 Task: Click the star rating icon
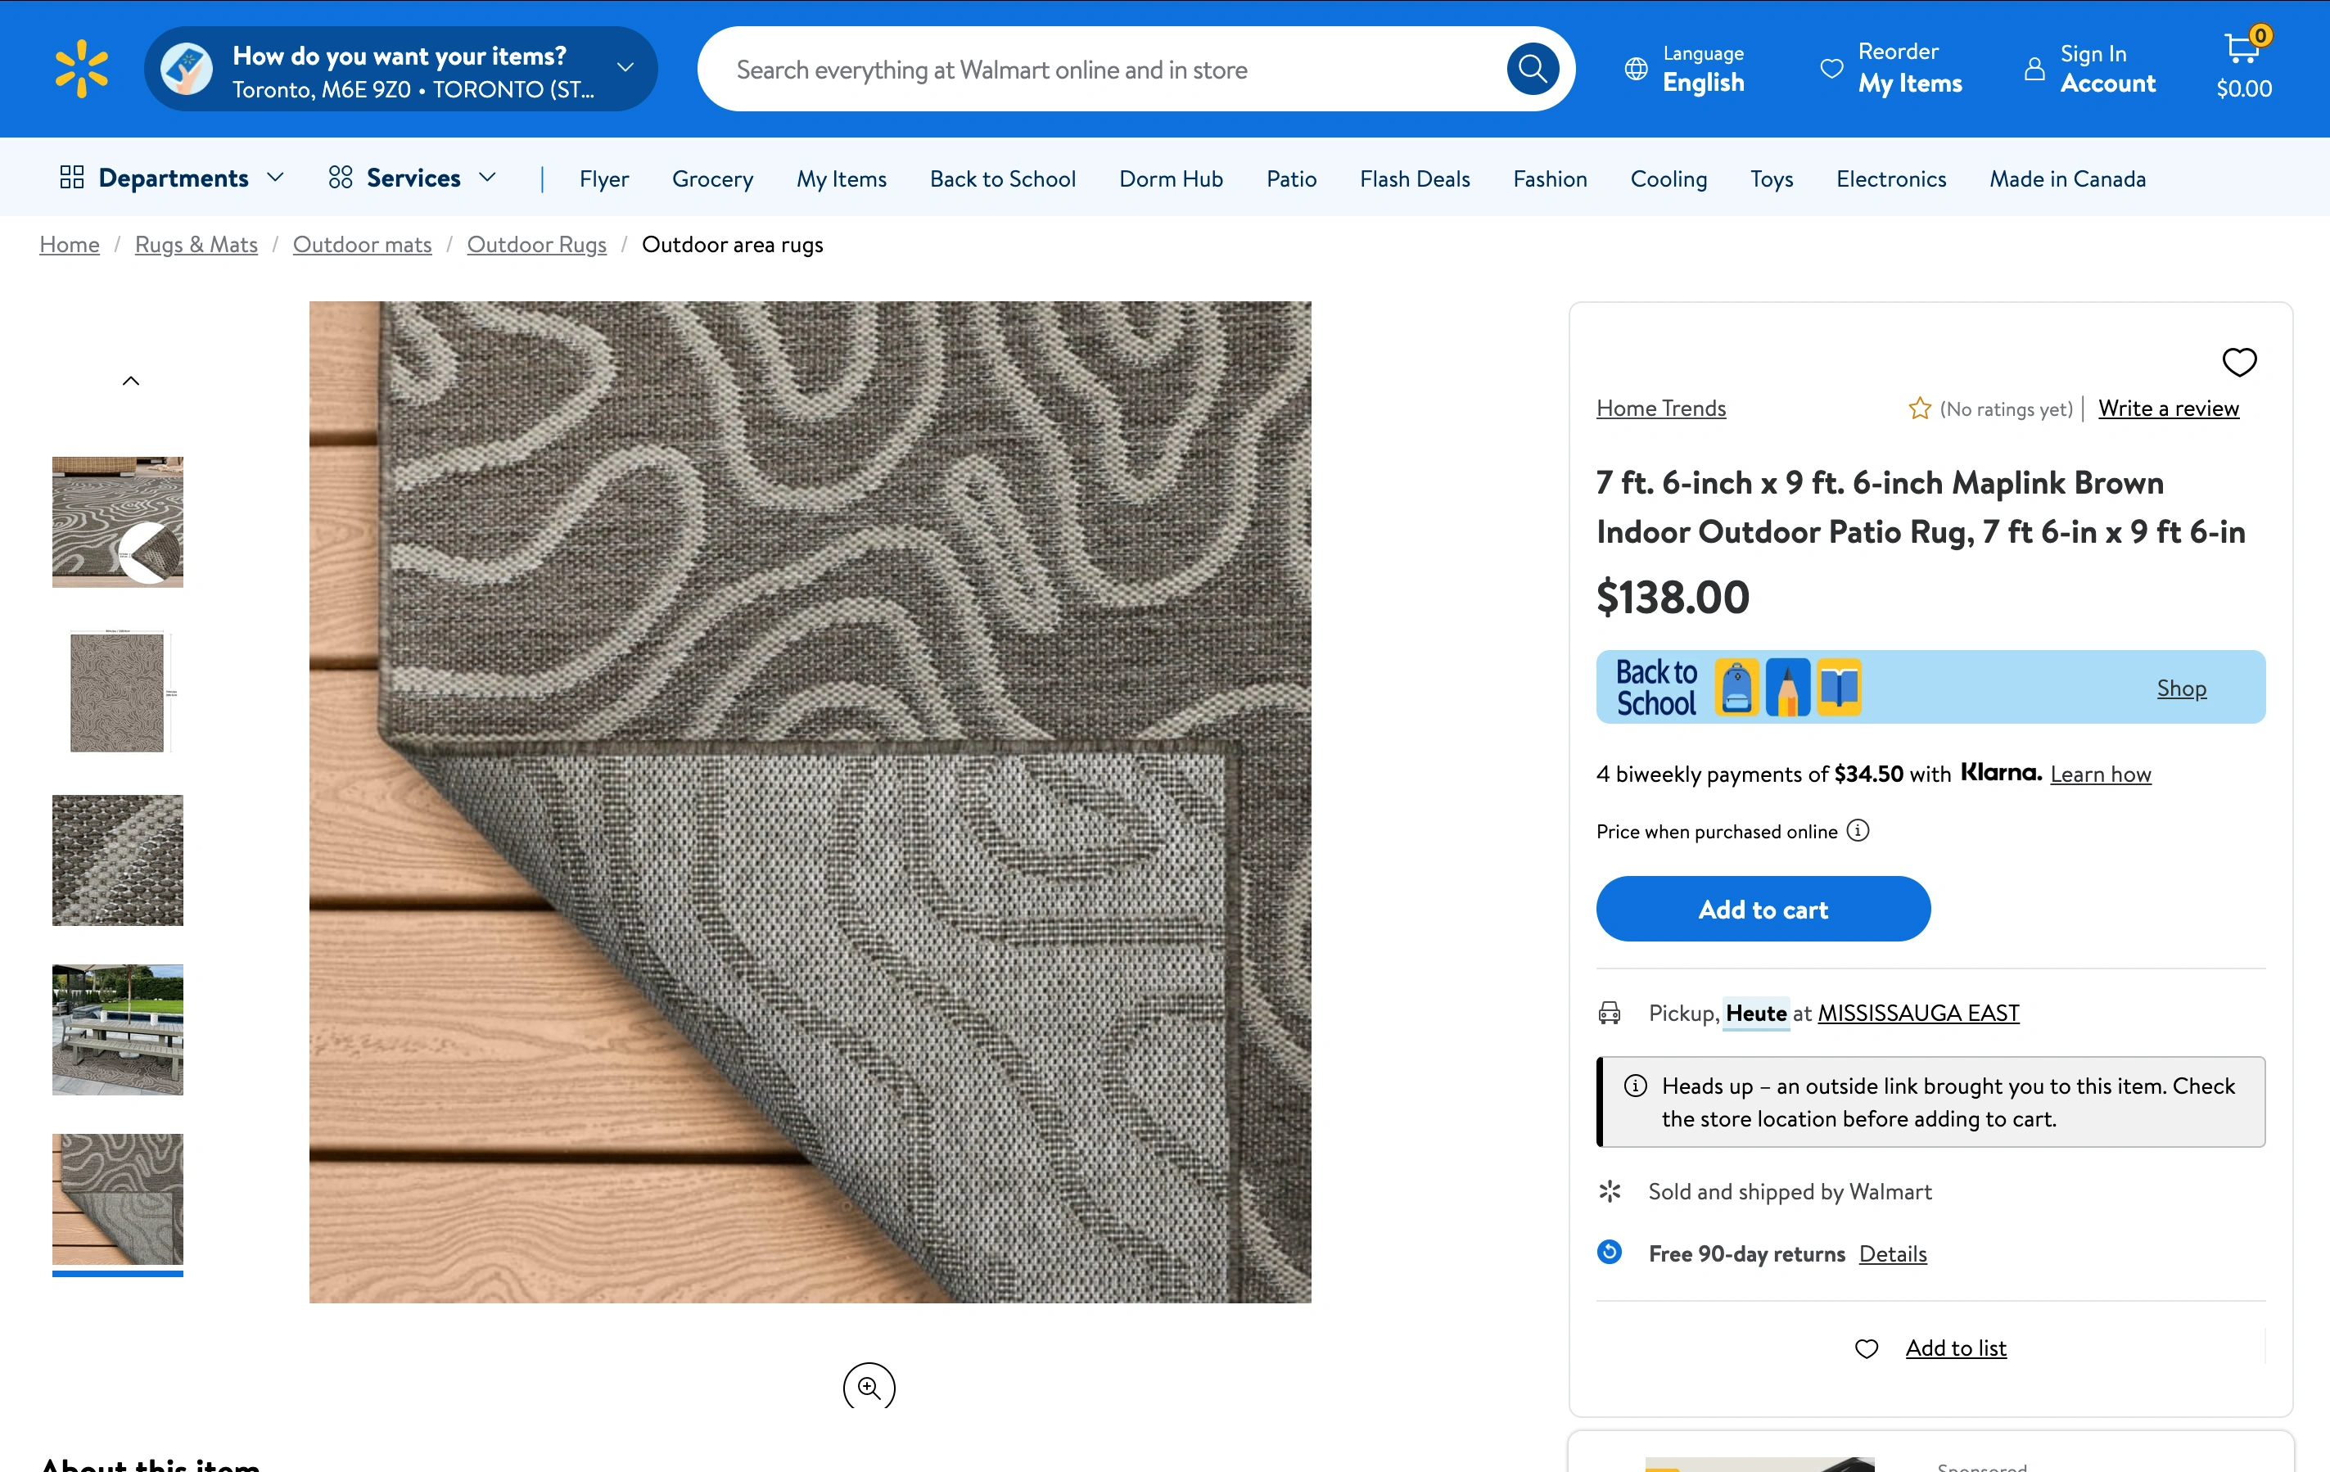point(1919,409)
